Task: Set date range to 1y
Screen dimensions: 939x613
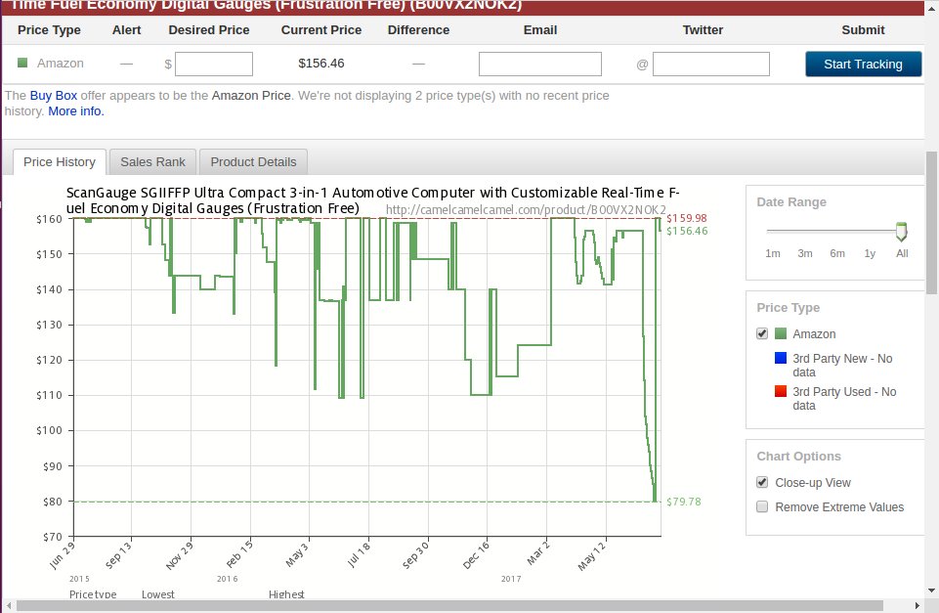Action: [x=870, y=253]
